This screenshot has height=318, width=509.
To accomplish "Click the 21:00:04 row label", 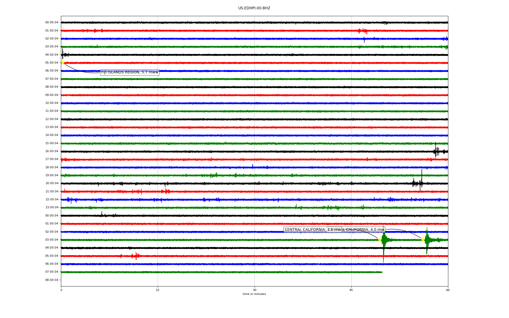I will tap(52, 192).
